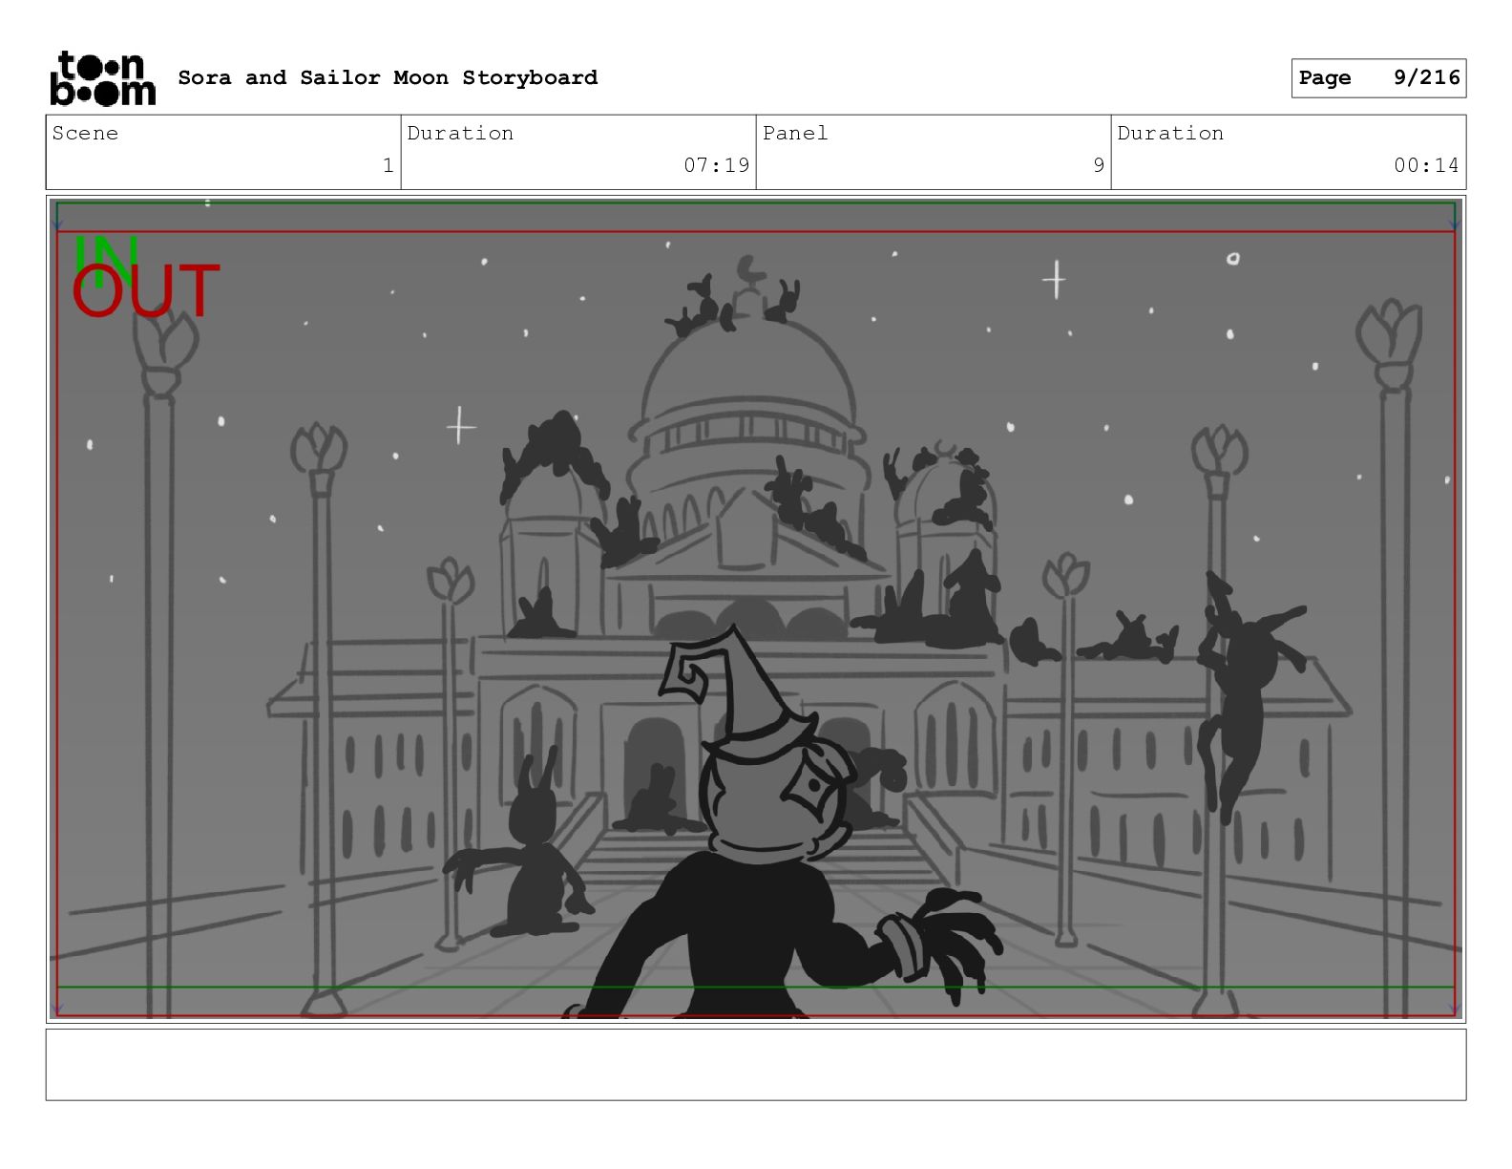Click the scene number value '1'
The height and width of the screenshot is (1169, 1512).
pyautogui.click(x=388, y=165)
